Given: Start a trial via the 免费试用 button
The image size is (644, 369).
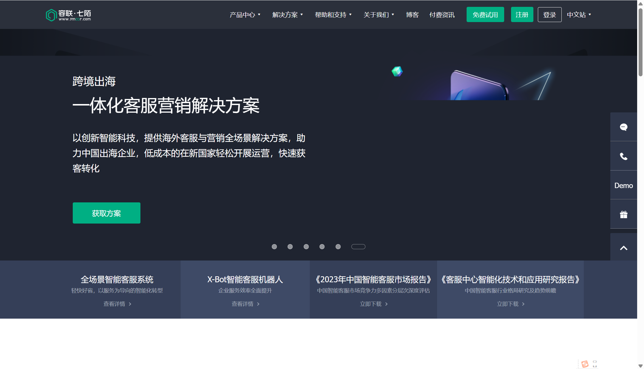Looking at the screenshot, I should (x=485, y=14).
